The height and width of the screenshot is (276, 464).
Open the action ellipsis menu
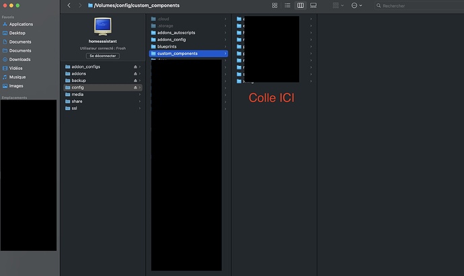pyautogui.click(x=356, y=5)
